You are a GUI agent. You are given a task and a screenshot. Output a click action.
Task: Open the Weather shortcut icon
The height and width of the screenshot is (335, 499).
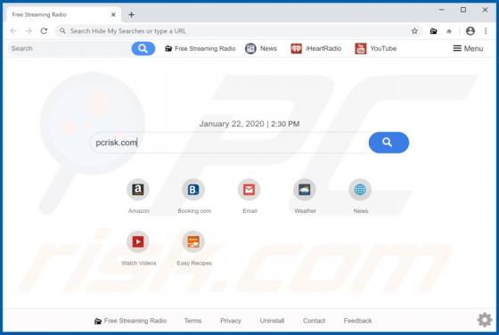[x=305, y=190]
